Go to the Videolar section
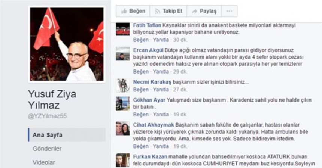Viewport: 322px width, 168px height. click(x=44, y=162)
